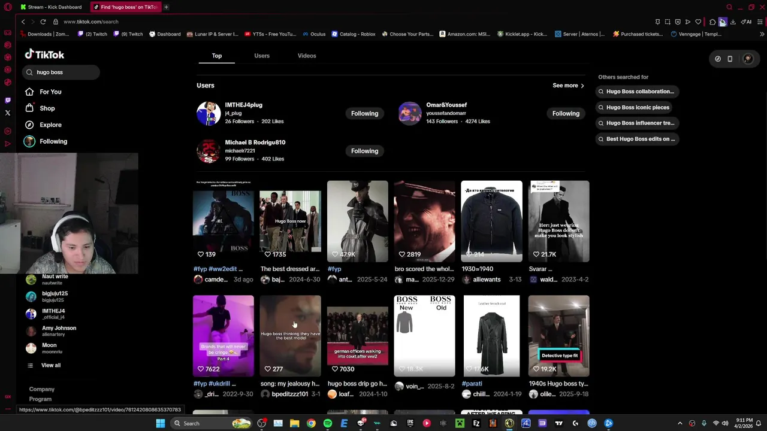Open Hugo Boss iconic pieces suggestion
The image size is (767, 431).
(x=633, y=107)
